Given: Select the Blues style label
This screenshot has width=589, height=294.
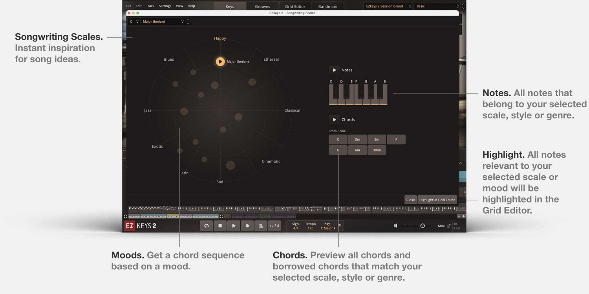Looking at the screenshot, I should (169, 60).
